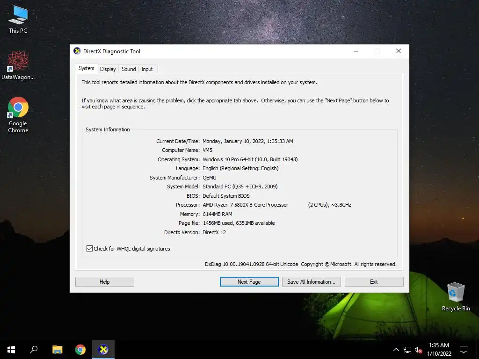Go to the Next Page
The height and width of the screenshot is (359, 479).
pos(249,282)
